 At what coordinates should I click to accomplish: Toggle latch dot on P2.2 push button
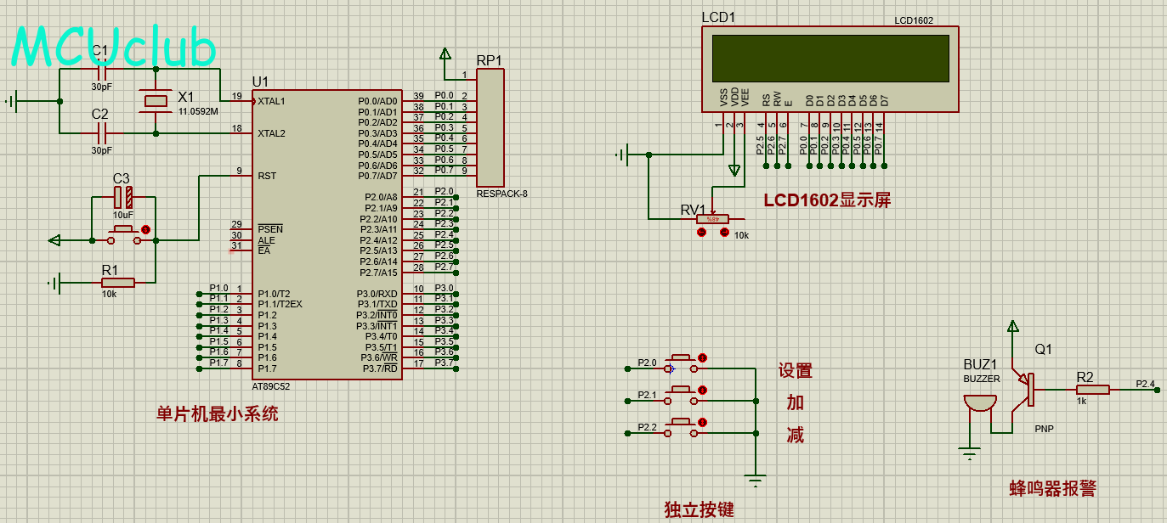702,422
